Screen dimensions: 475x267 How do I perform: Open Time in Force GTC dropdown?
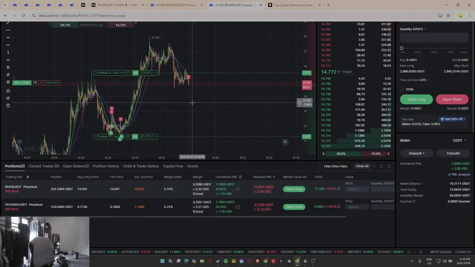coord(425,80)
